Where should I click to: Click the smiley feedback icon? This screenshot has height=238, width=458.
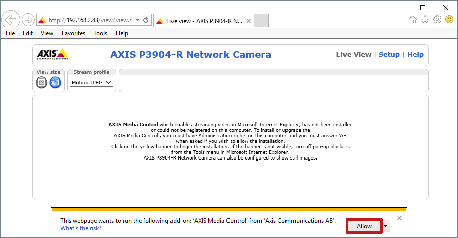(449, 20)
